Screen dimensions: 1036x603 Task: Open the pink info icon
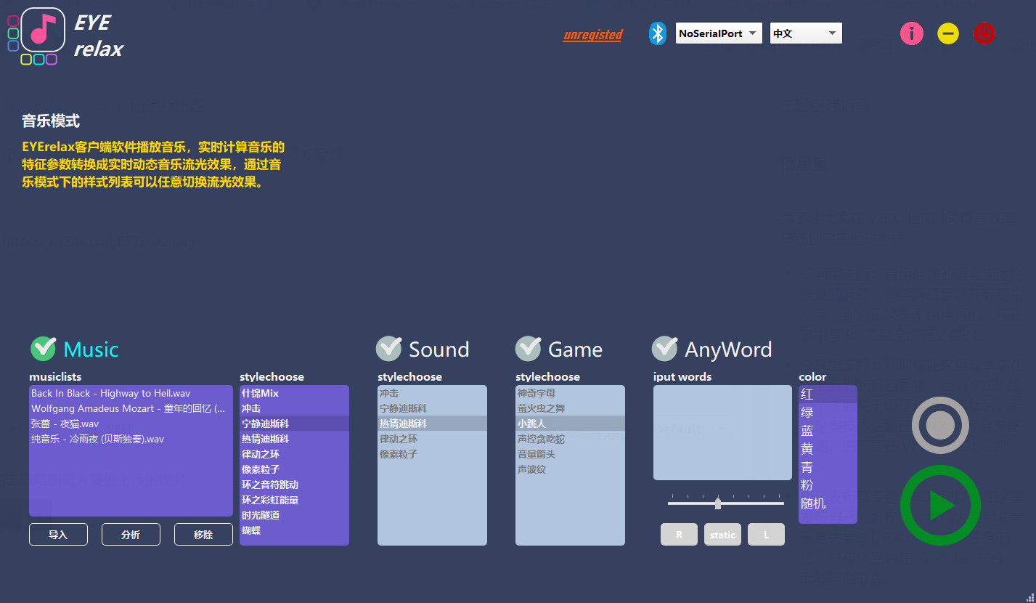pos(911,33)
